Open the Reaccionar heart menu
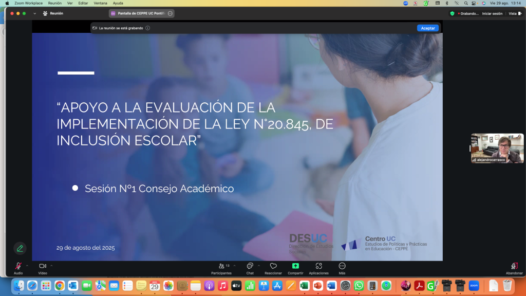This screenshot has height=296, width=526. click(x=273, y=268)
